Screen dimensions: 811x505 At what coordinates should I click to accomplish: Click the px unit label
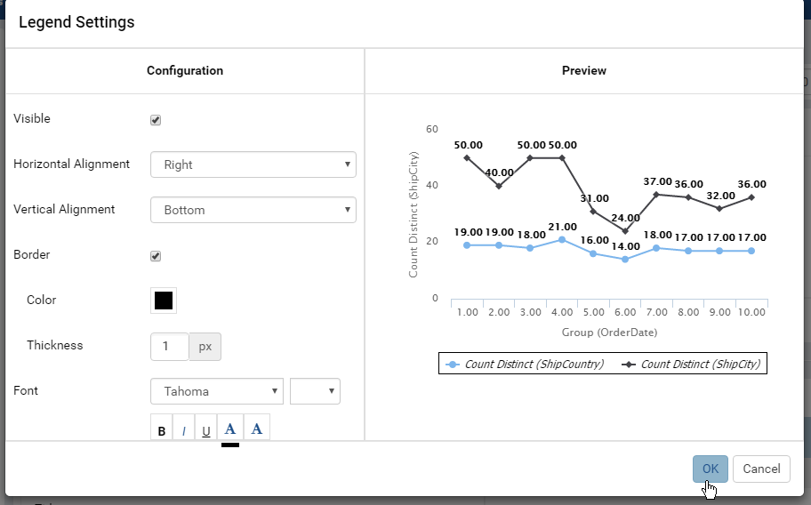coord(205,347)
